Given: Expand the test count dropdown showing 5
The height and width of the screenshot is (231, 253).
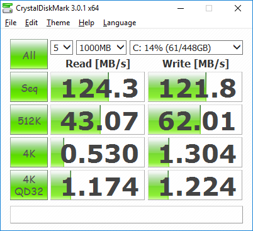Looking at the screenshot, I should click(x=62, y=48).
